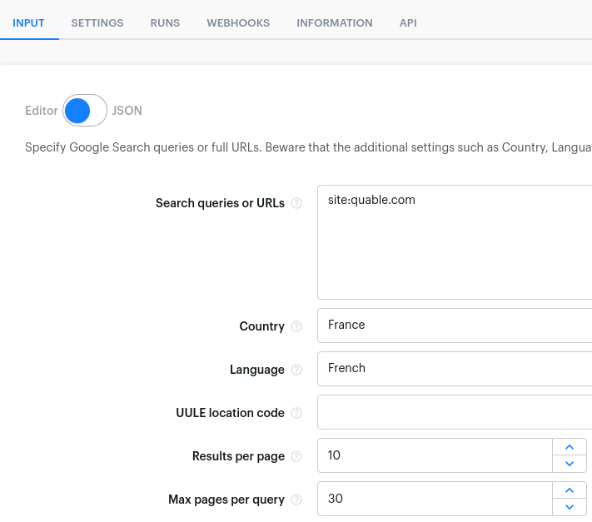592x522 pixels.
Task: Focus the Search queries or URLs textarea
Action: 455,242
